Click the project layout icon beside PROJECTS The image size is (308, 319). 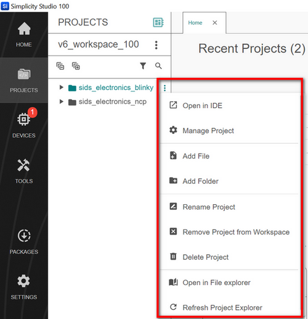tap(158, 22)
